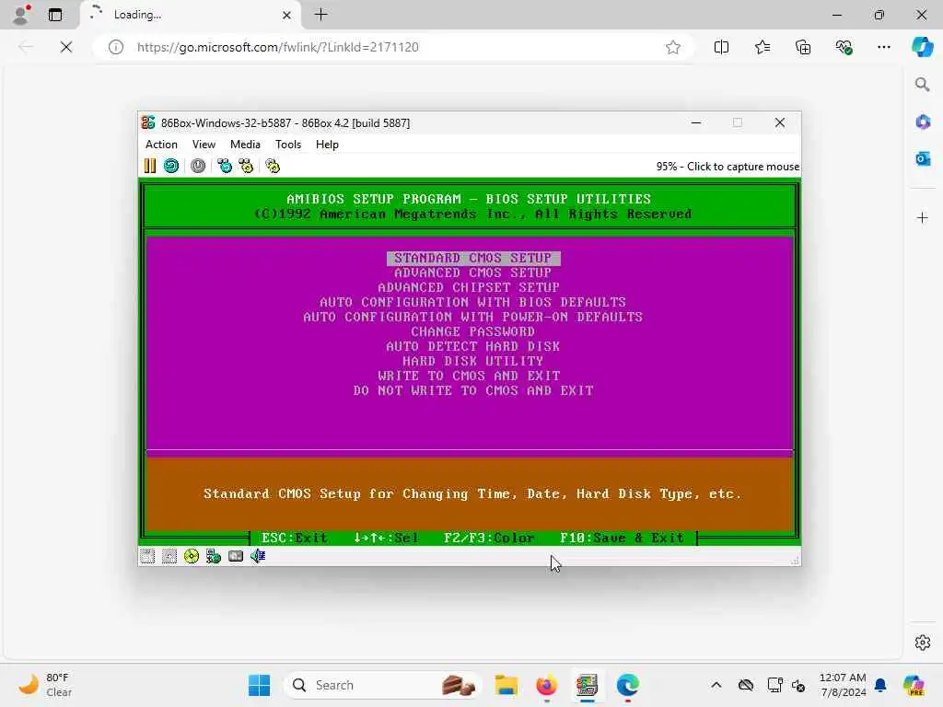The height and width of the screenshot is (707, 943).
Task: Click the taskbar Search box
Action: point(382,685)
